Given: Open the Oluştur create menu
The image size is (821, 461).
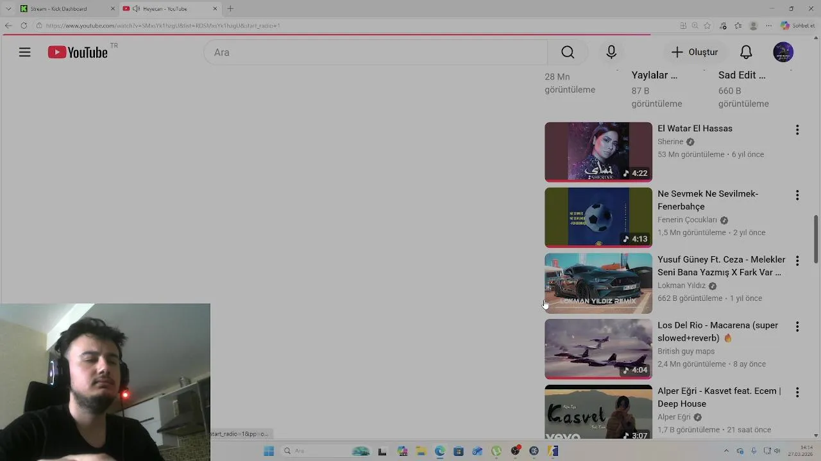Looking at the screenshot, I should [x=695, y=53].
